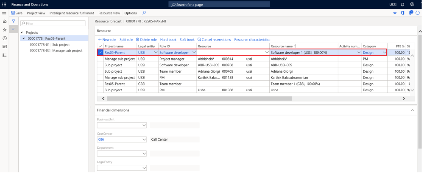Toggle the selected Res05-Parent row checkmark
The height and width of the screenshot is (191, 424).
100,52
